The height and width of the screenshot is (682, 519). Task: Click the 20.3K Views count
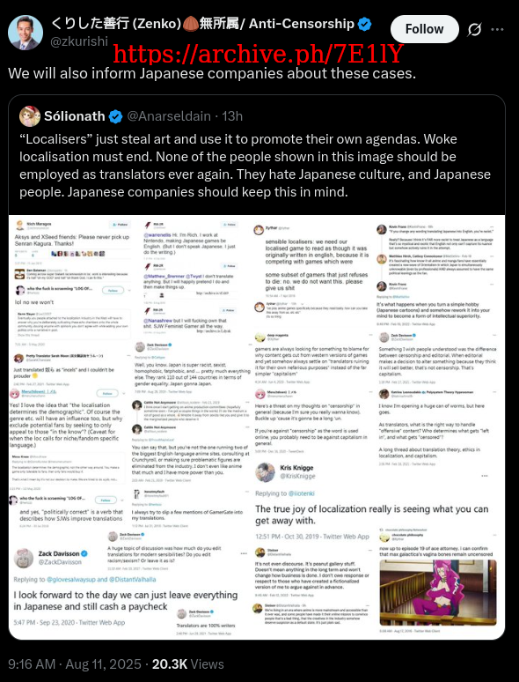coord(188,664)
